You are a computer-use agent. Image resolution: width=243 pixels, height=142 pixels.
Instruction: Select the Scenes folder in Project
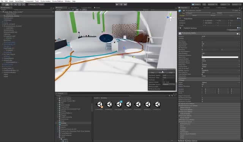(63, 123)
